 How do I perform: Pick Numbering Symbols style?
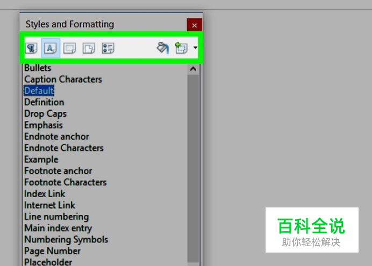click(66, 240)
